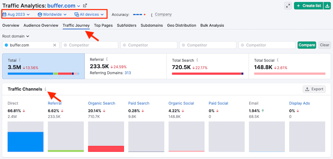Expand the Worldwide location dropdown
This screenshot has width=333, height=159.
(52, 14)
